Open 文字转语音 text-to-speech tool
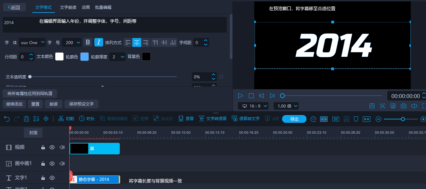Viewport: 426px width, 189px height. [x=213, y=119]
